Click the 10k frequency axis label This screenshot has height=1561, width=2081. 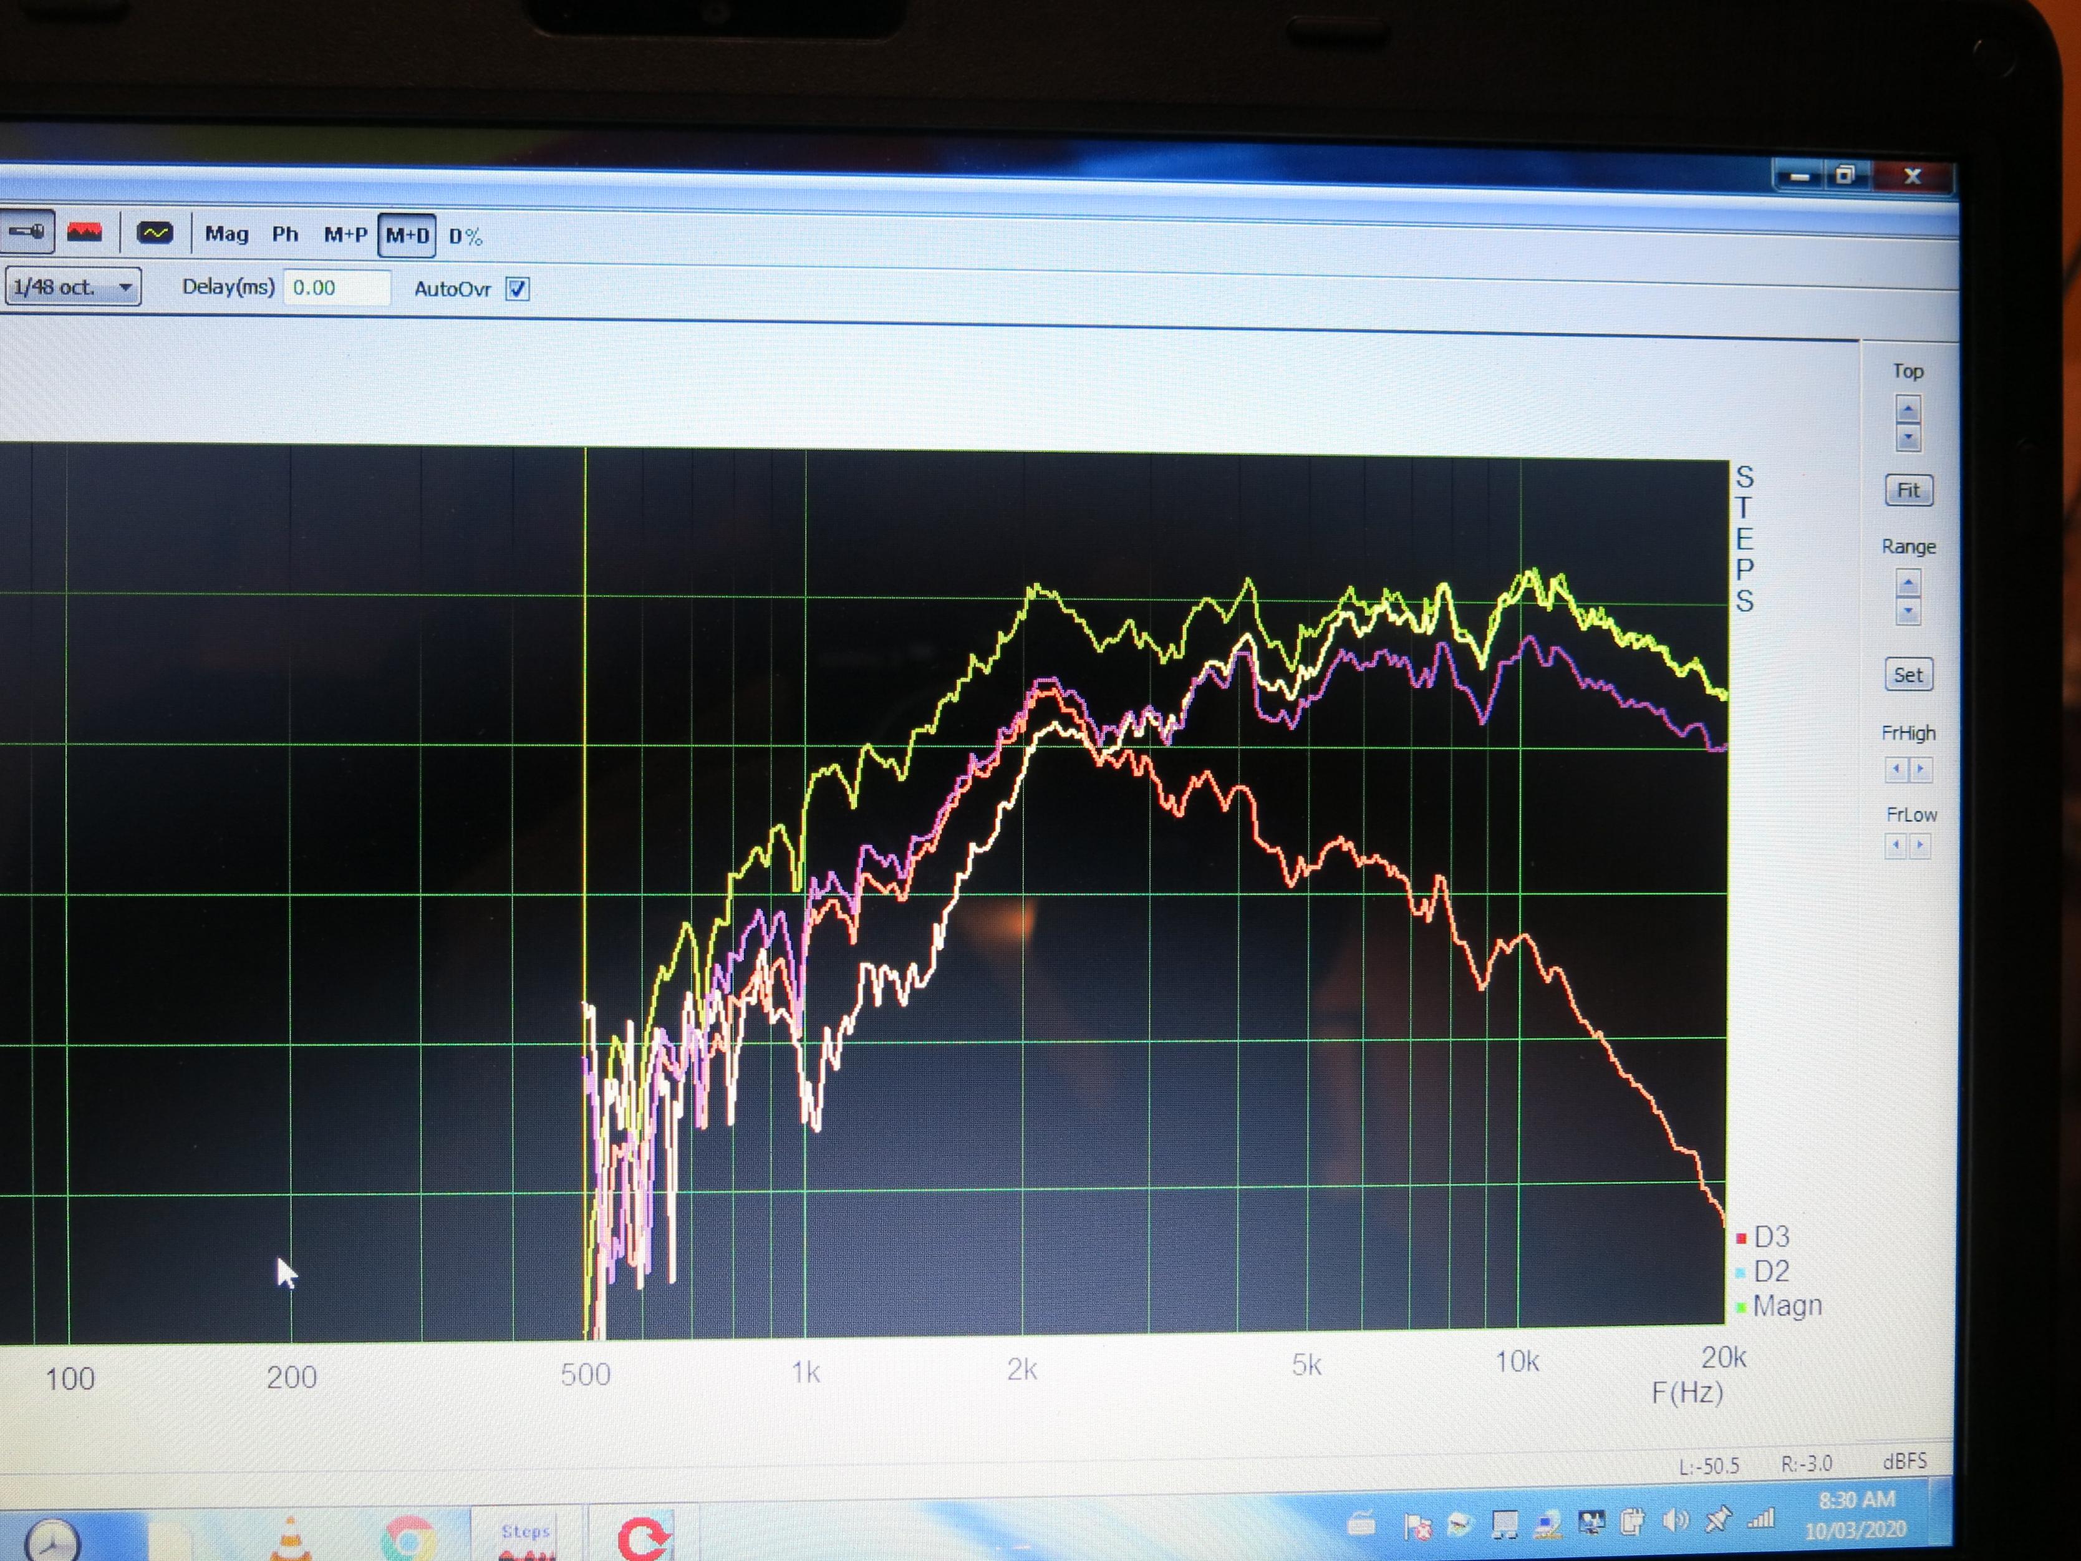(x=1517, y=1361)
